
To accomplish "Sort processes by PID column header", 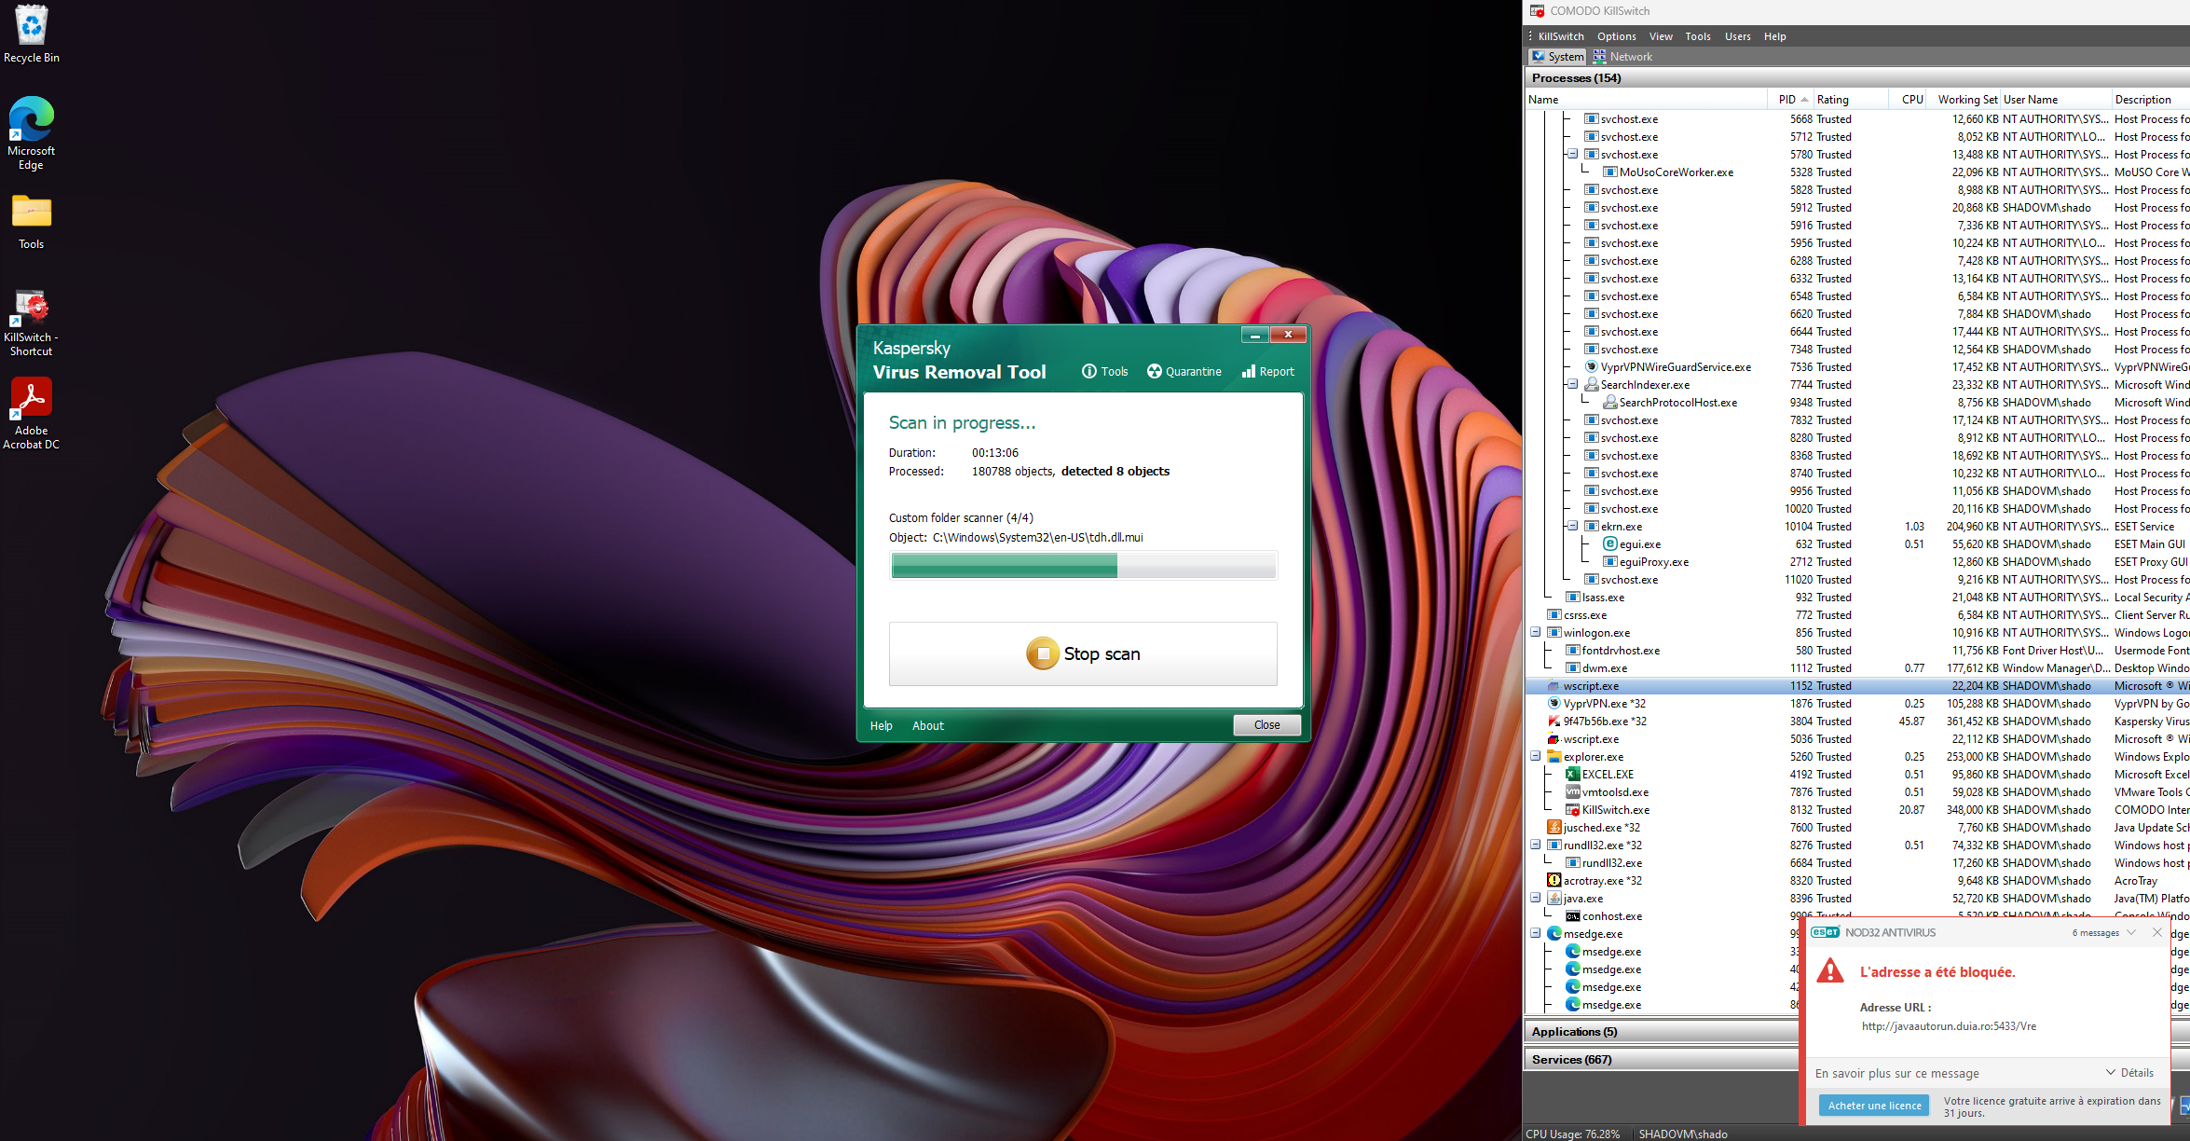I will click(1786, 100).
